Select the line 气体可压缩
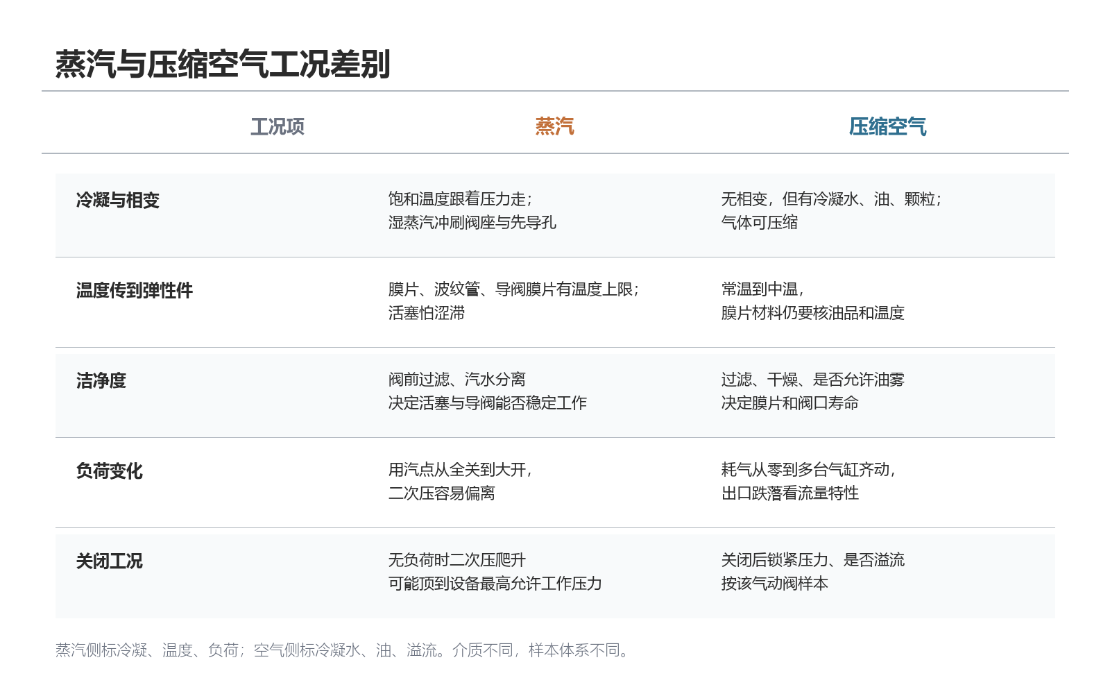 coord(760,223)
